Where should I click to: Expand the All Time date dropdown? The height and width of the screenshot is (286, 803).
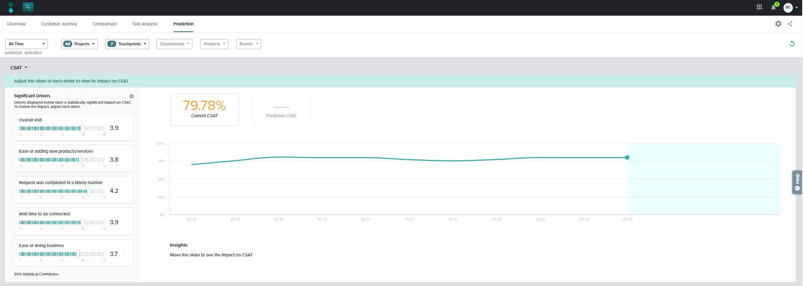26,44
